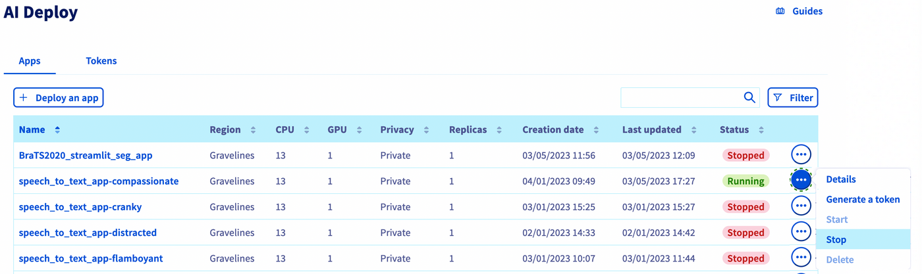The width and height of the screenshot is (922, 274).
Task: Open Details from the actions menu
Action: click(841, 179)
